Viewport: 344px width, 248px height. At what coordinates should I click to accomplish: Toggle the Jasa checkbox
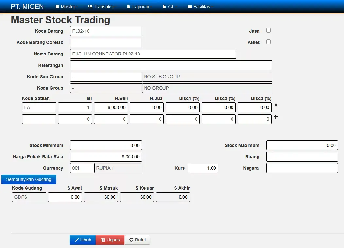tap(268, 30)
